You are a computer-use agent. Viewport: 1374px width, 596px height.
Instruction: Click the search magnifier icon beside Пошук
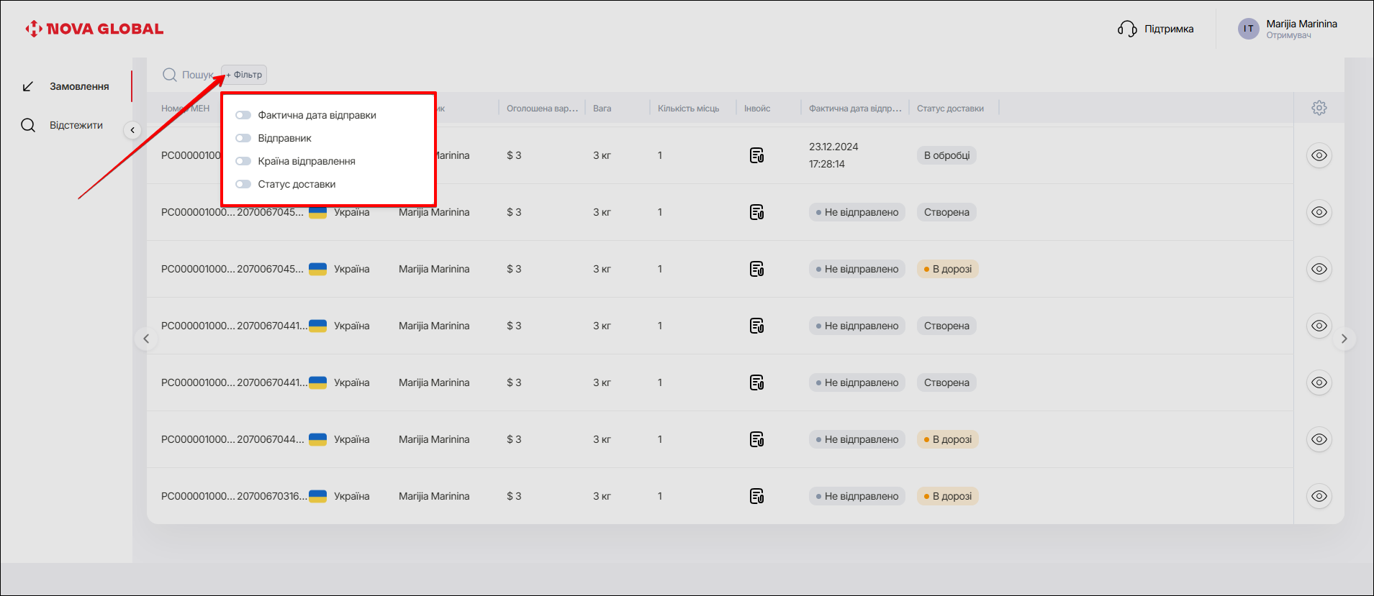point(170,75)
